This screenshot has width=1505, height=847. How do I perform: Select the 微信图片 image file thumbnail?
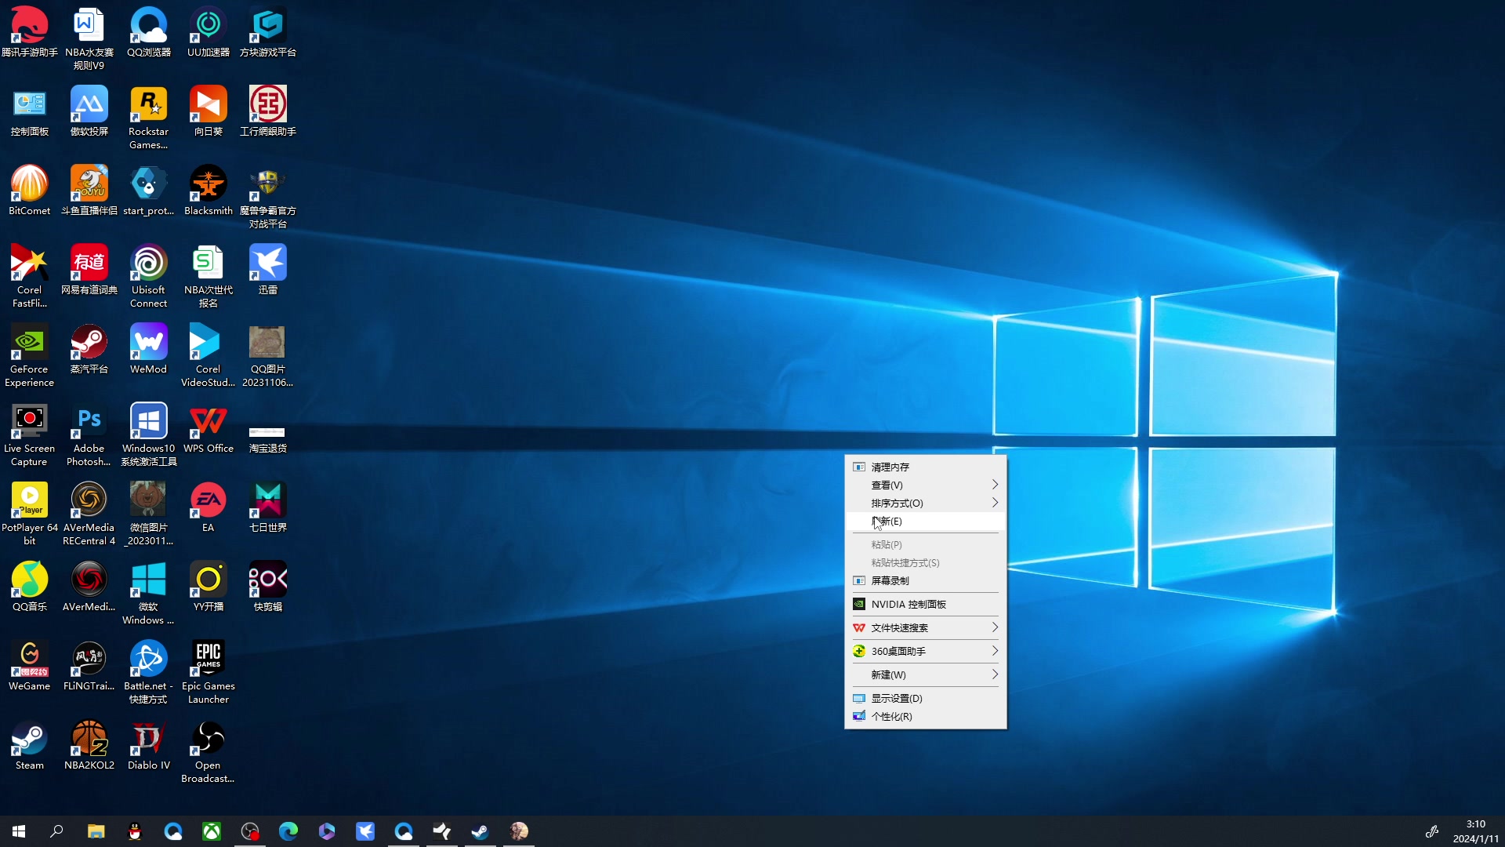point(149,514)
